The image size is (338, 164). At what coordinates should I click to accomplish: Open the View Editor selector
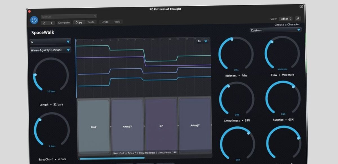pyautogui.click(x=286, y=19)
